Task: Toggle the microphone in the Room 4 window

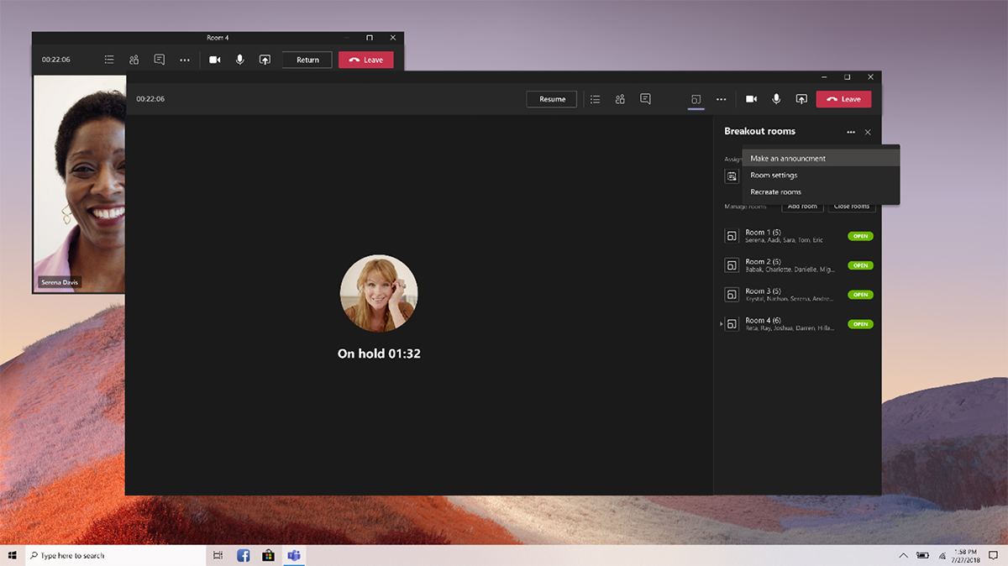Action: tap(239, 60)
